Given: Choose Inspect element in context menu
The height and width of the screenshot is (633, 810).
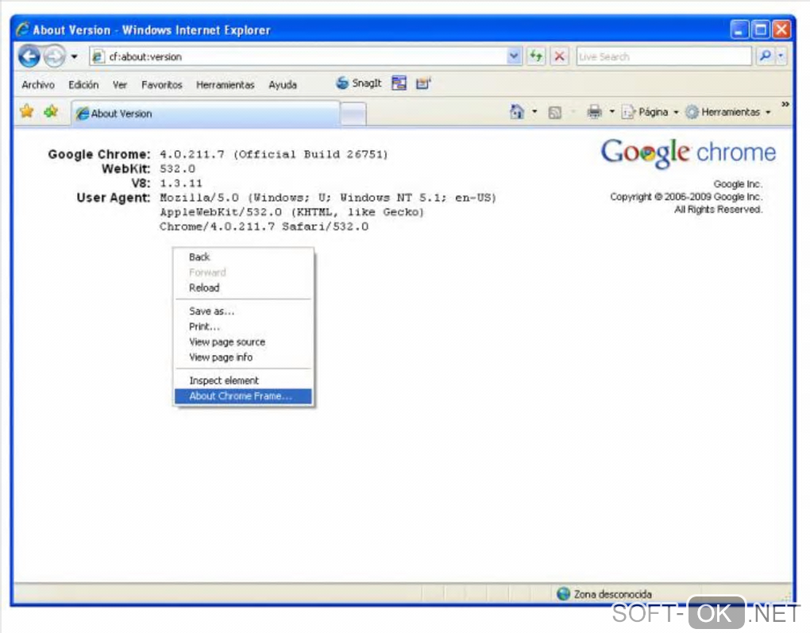Looking at the screenshot, I should coord(243,380).
